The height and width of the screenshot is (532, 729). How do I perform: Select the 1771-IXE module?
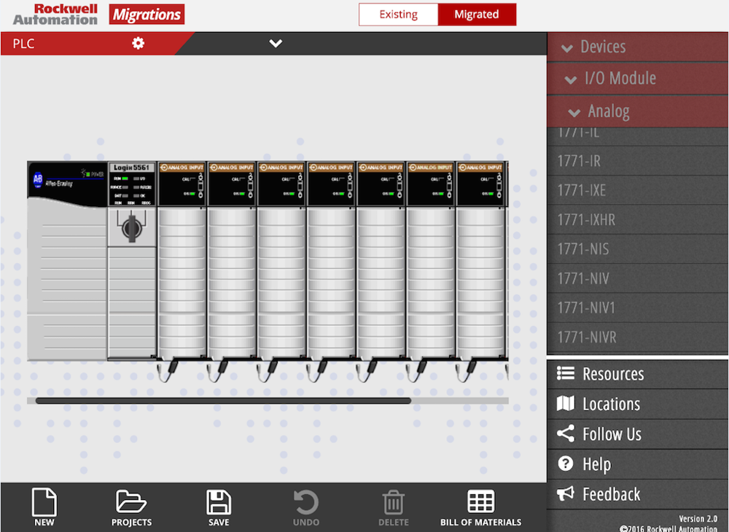(582, 190)
